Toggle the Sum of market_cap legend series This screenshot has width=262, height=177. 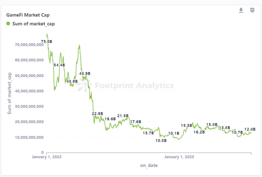pos(33,24)
